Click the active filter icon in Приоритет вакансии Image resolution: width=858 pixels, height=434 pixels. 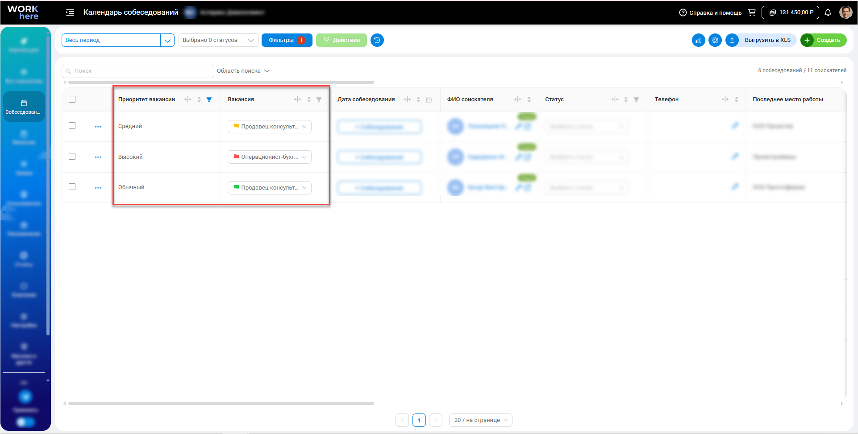pyautogui.click(x=209, y=99)
